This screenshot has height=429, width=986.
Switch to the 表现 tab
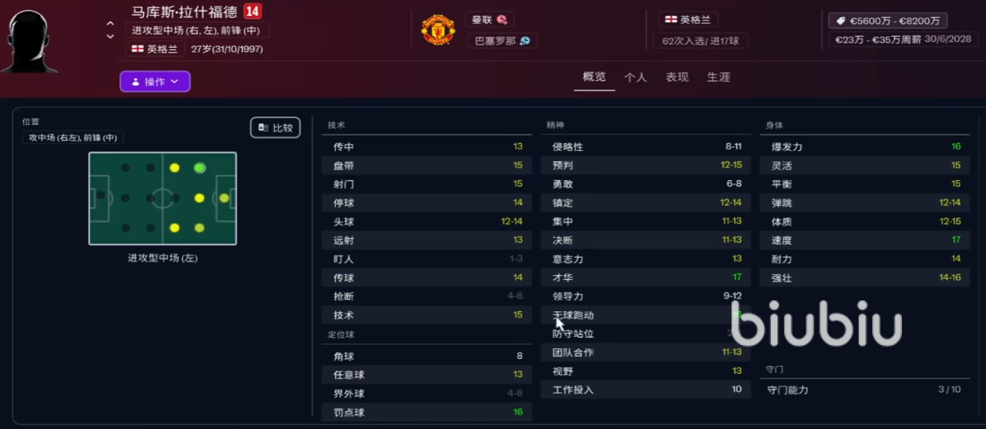tap(677, 78)
